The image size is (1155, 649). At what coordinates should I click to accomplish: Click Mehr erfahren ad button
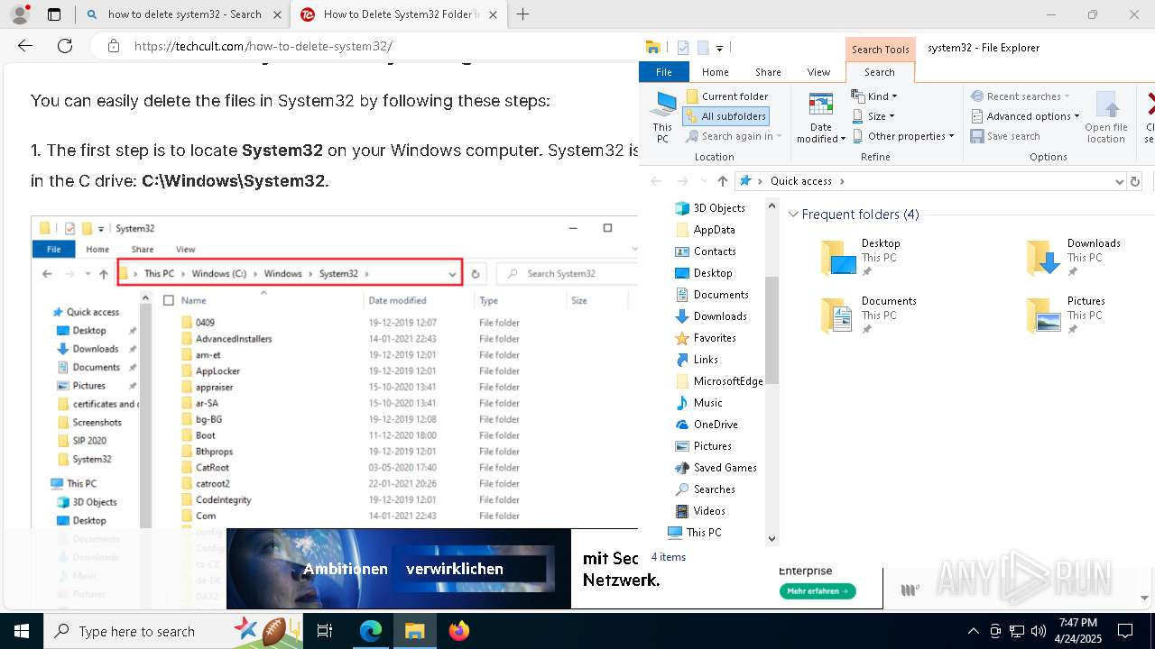click(818, 591)
